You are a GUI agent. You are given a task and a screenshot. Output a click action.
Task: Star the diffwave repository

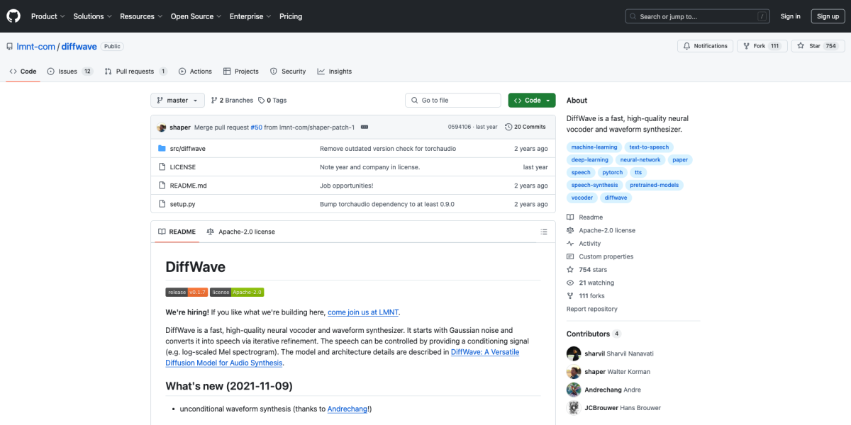810,46
